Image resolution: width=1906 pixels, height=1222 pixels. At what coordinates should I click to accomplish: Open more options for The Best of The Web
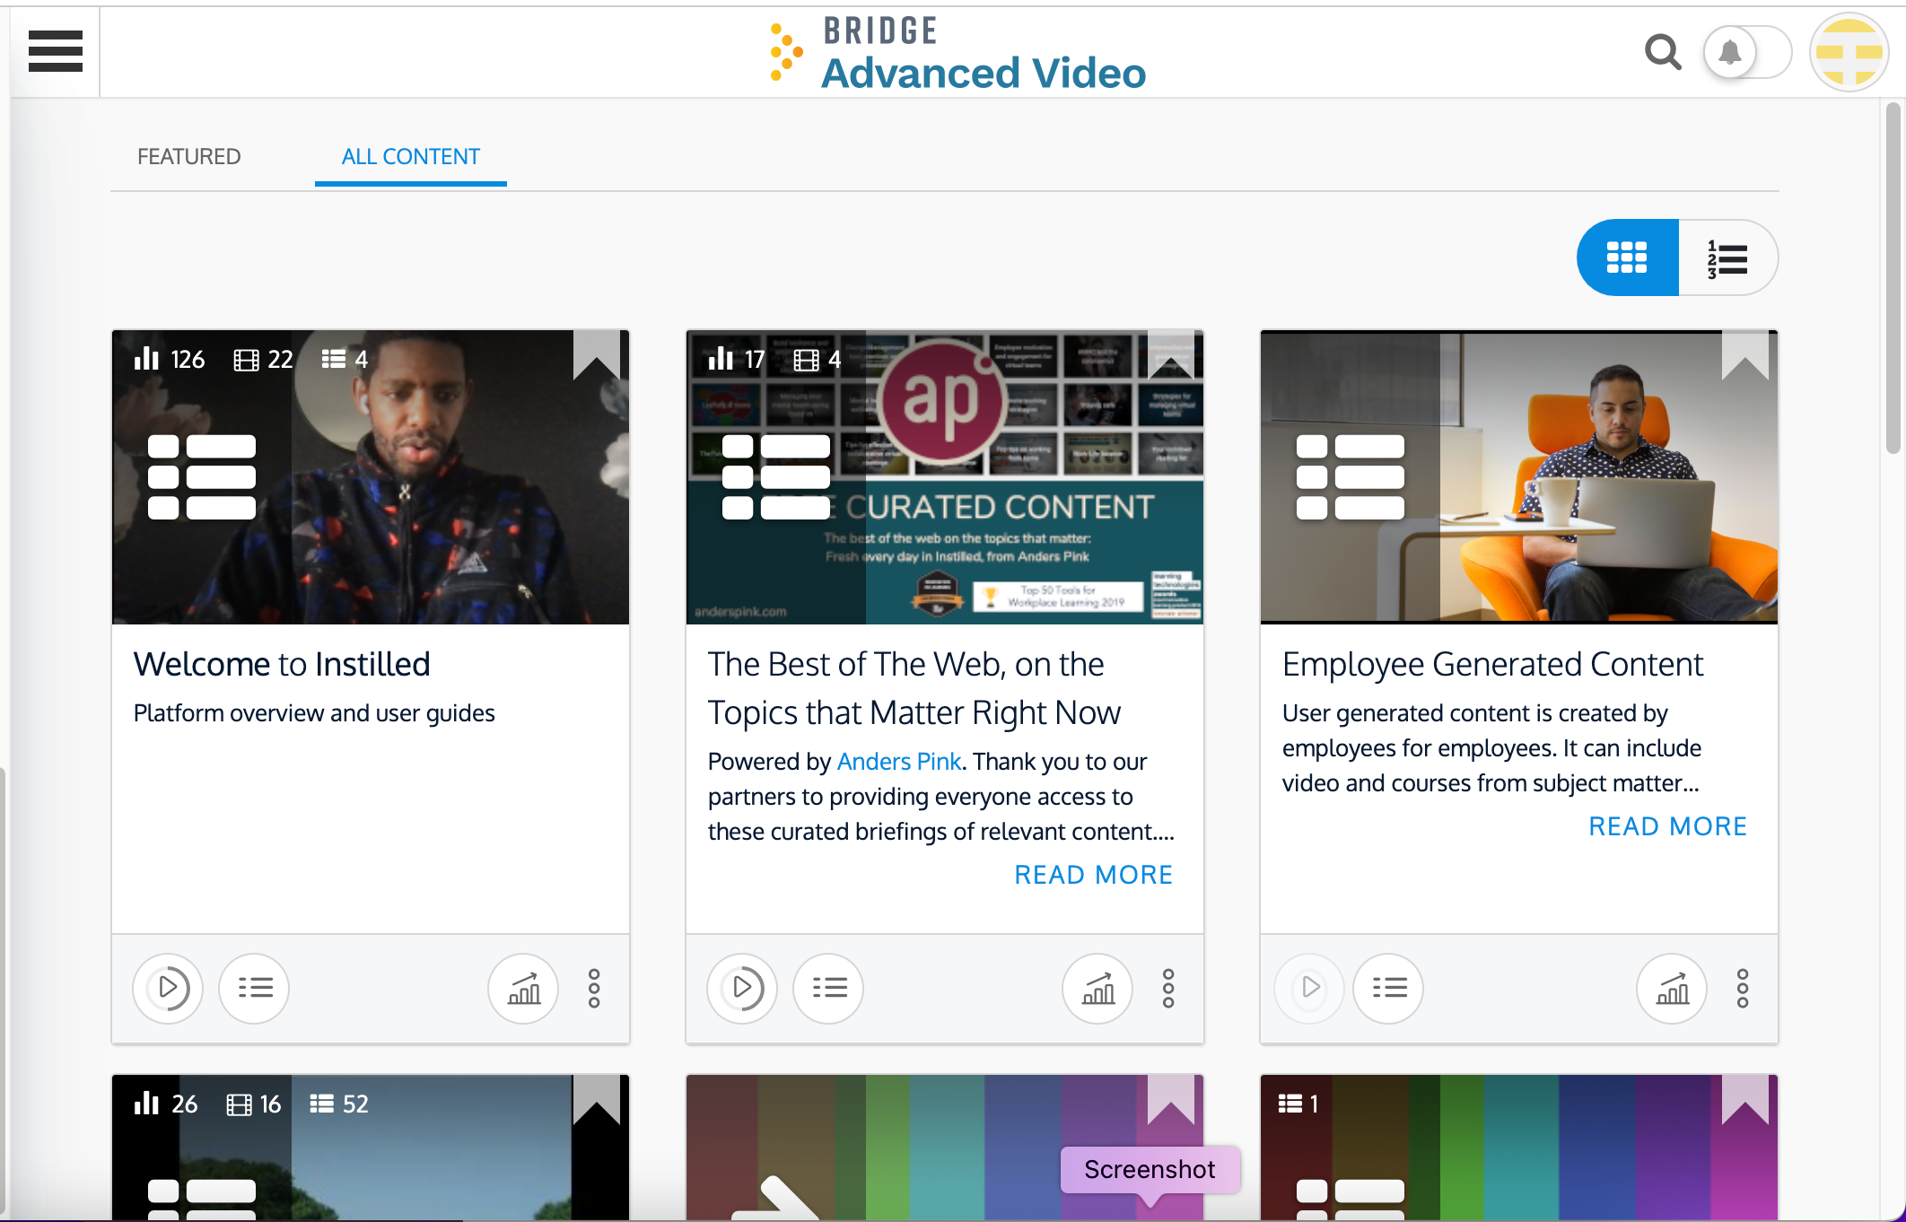(1167, 988)
